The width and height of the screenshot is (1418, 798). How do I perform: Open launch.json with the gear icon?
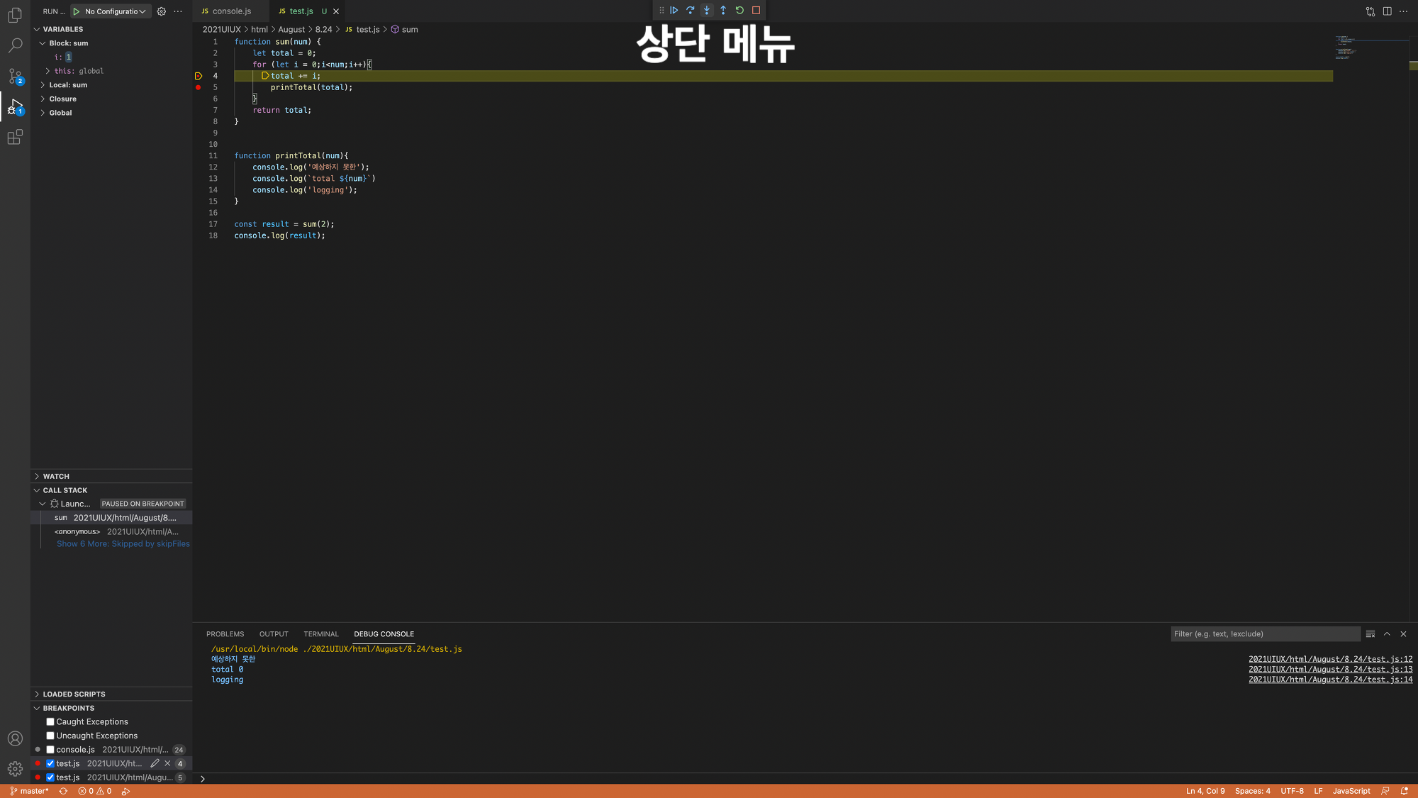coord(162,11)
